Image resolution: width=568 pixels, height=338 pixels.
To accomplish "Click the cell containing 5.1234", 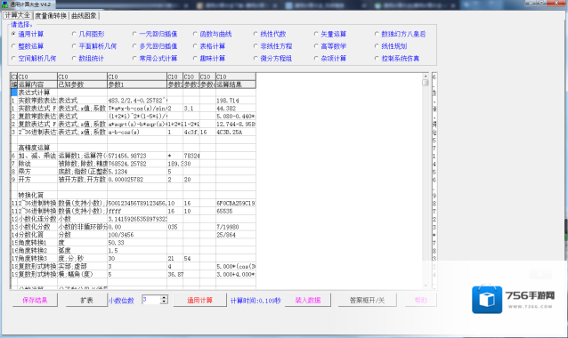I will pyautogui.click(x=137, y=172).
